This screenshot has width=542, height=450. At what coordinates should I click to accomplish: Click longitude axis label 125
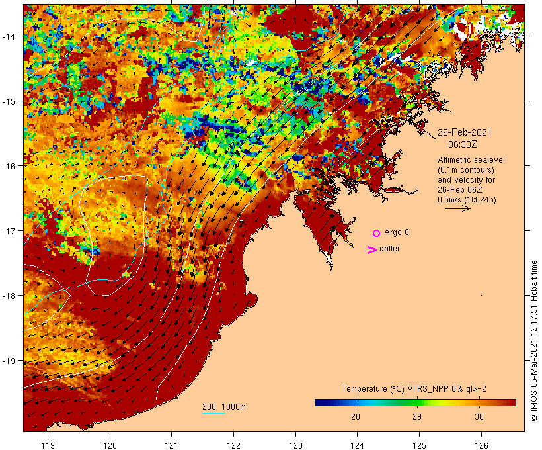tap(419, 445)
